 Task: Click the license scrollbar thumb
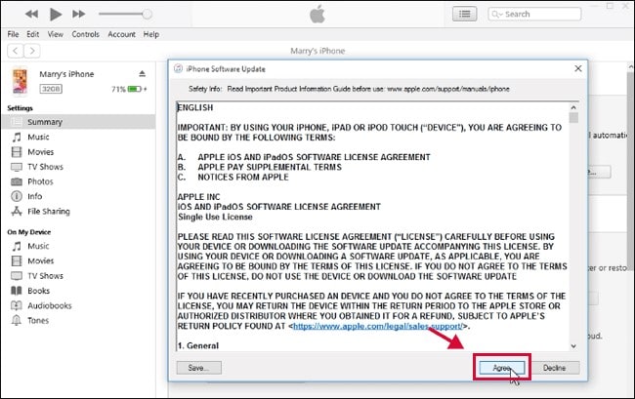(573, 118)
